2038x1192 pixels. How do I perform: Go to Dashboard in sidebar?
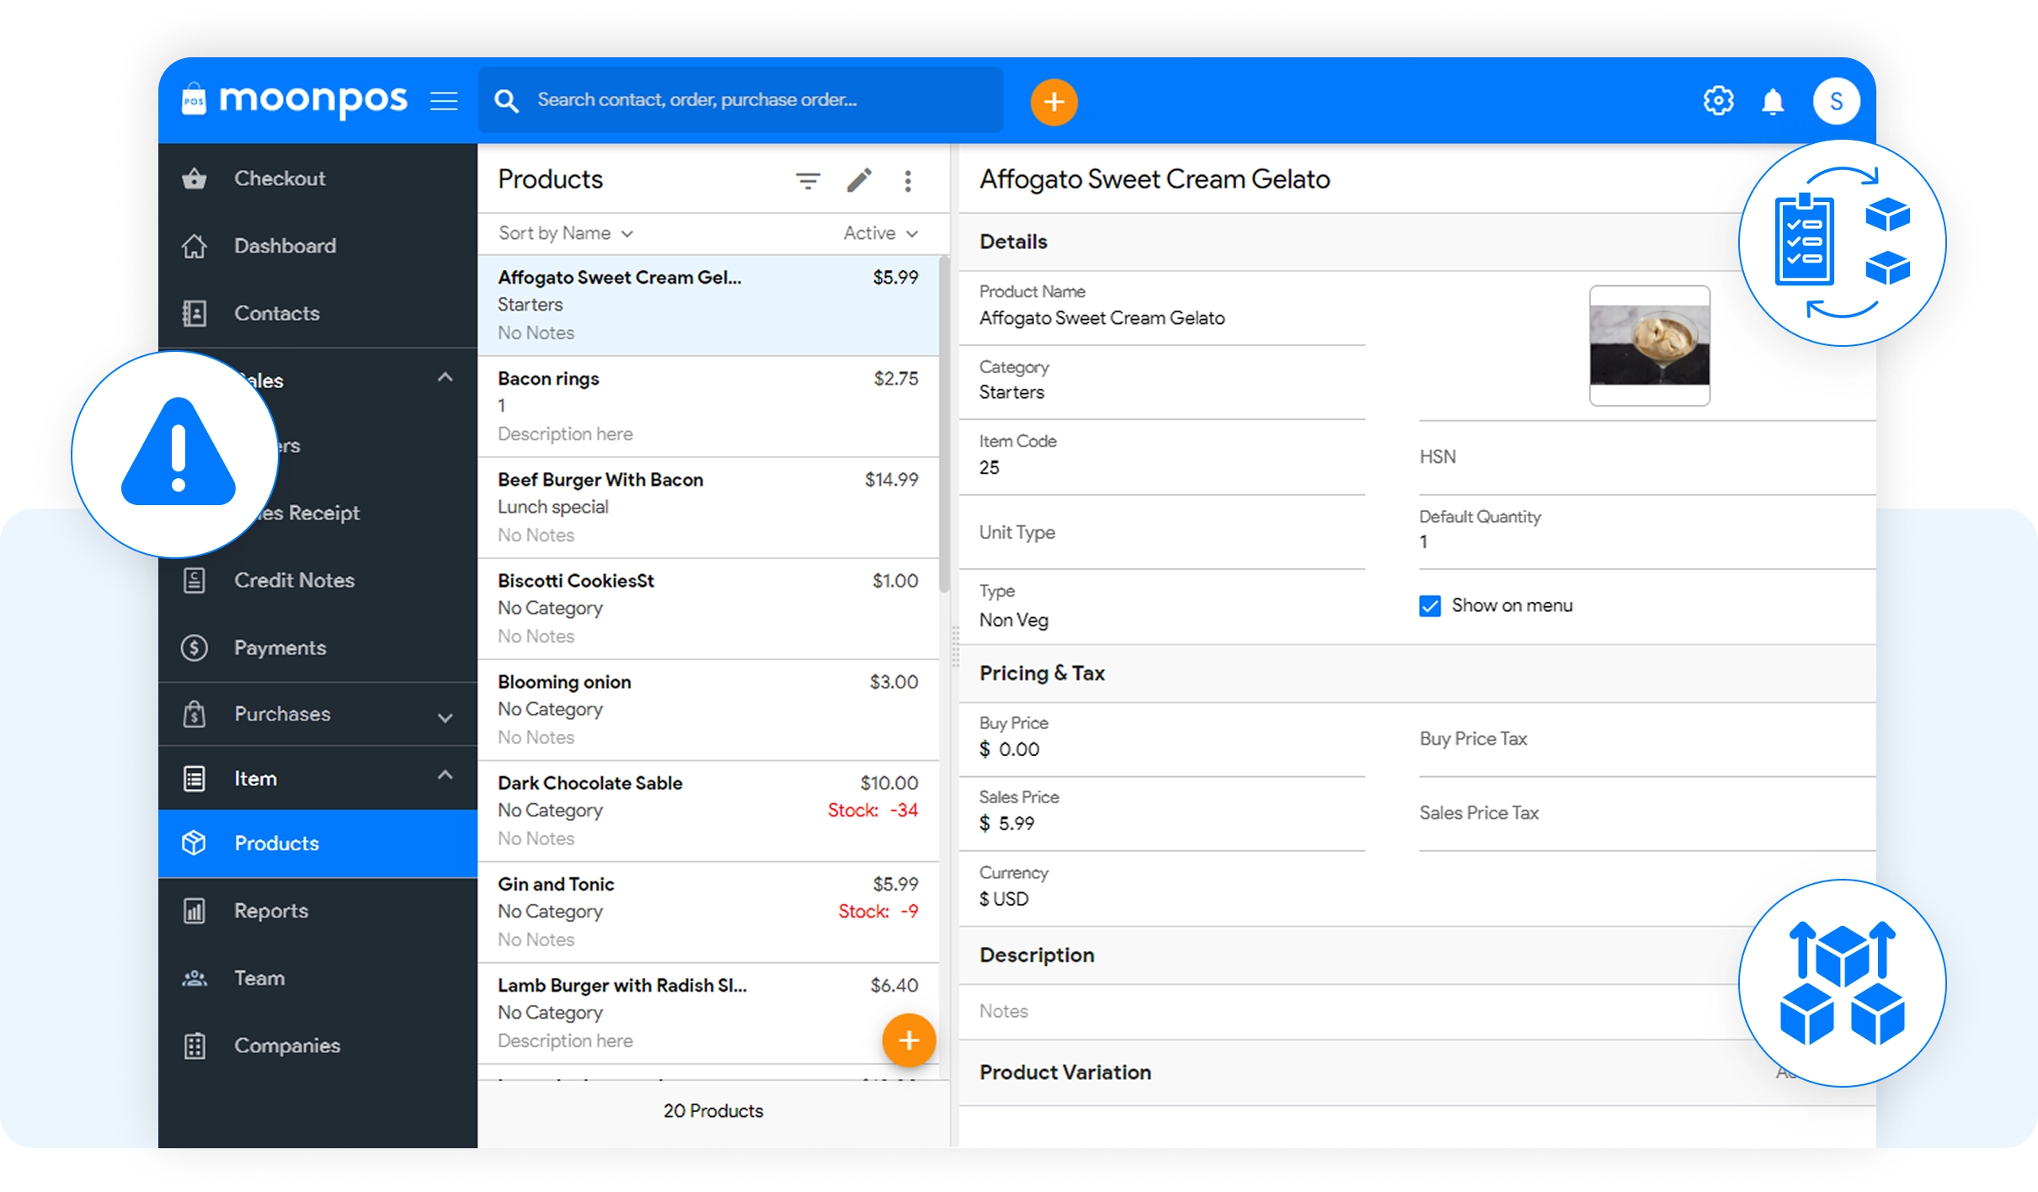(285, 246)
